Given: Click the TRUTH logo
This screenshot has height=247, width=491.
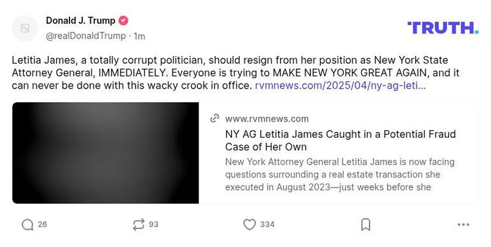Looking at the screenshot, I should click(442, 27).
